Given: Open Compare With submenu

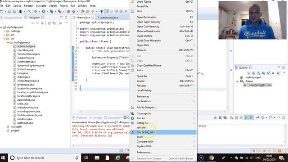Looking at the screenshot, I should coord(163,141).
